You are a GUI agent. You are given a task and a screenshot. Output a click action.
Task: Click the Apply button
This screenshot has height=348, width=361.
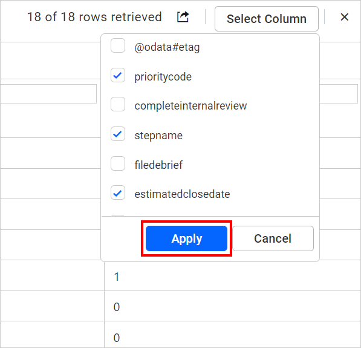click(x=186, y=238)
